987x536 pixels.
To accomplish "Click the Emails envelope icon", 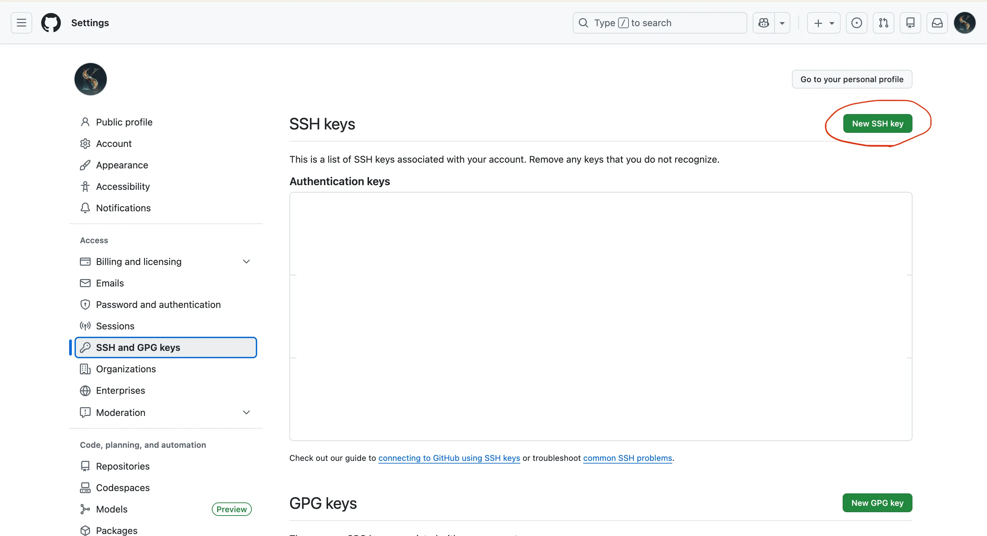I will coord(85,283).
